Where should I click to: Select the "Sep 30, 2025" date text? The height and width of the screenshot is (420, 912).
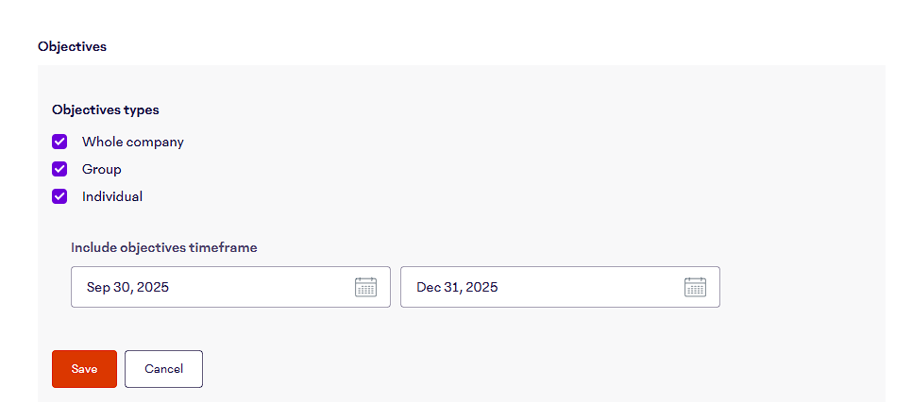tap(127, 287)
